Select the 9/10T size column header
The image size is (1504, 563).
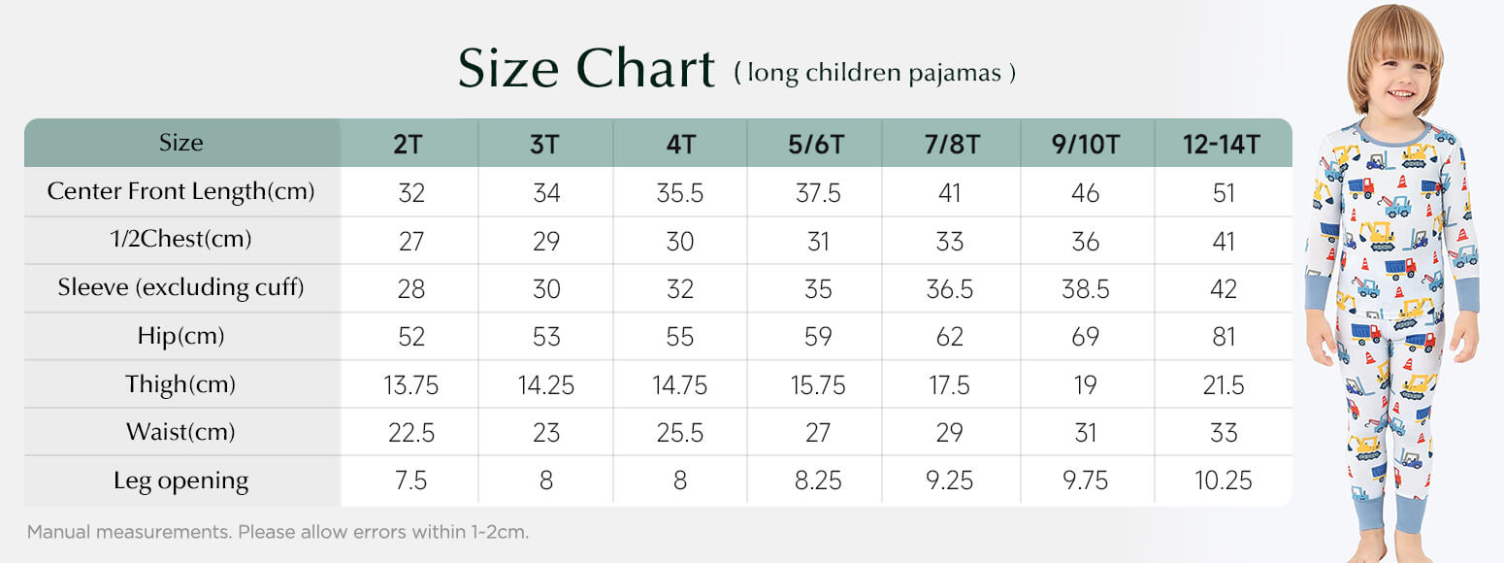(1086, 145)
